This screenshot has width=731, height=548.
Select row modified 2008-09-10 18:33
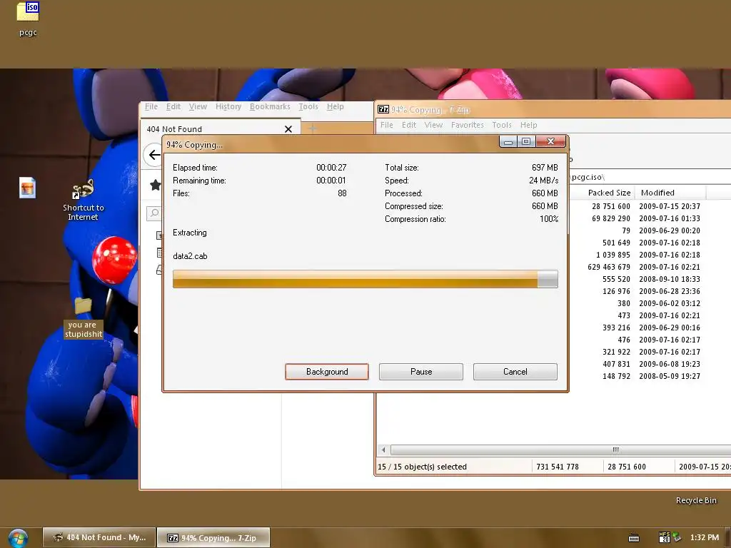coord(650,279)
